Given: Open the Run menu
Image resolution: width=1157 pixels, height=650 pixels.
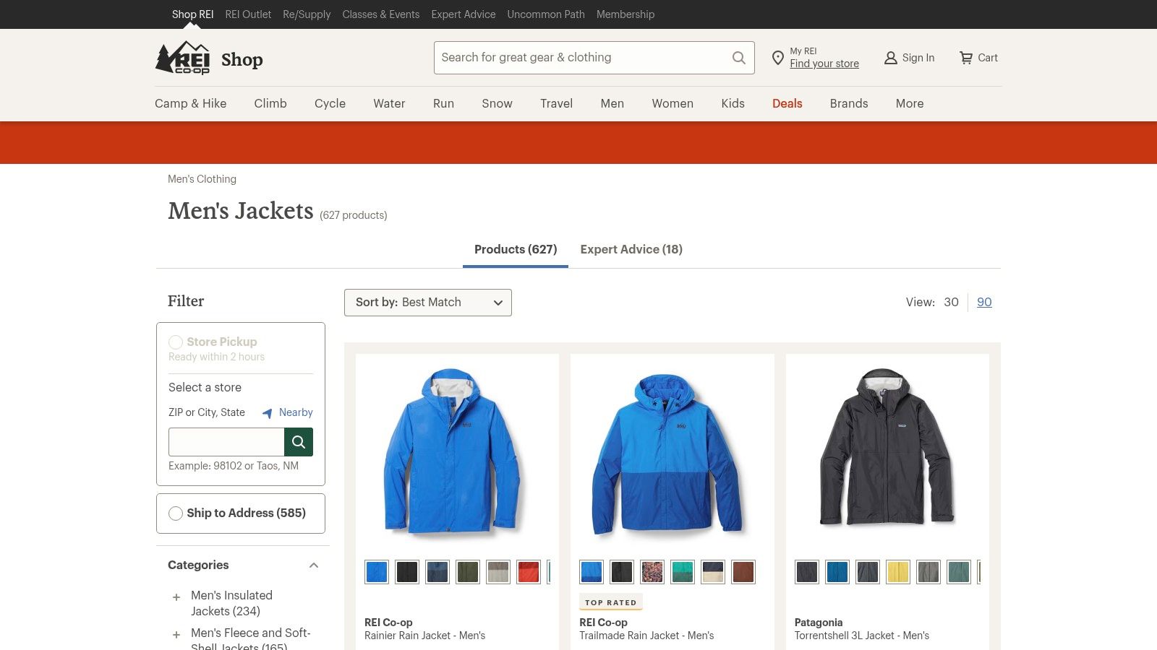Looking at the screenshot, I should (x=444, y=103).
